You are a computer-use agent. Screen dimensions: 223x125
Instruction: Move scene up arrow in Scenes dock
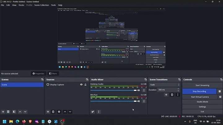click(x=20, y=112)
